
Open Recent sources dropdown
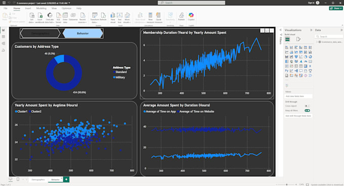tap(82, 18)
